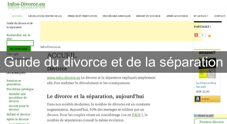
Task: Select Pension et Prestation in navigation bar
Action: pos(82,16)
